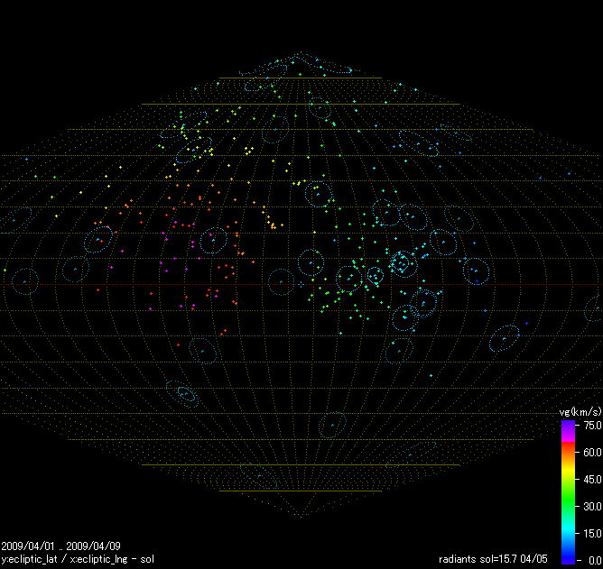Click the radiants sol=15.7 04/05 label
603x569 pixels.
coord(493,559)
